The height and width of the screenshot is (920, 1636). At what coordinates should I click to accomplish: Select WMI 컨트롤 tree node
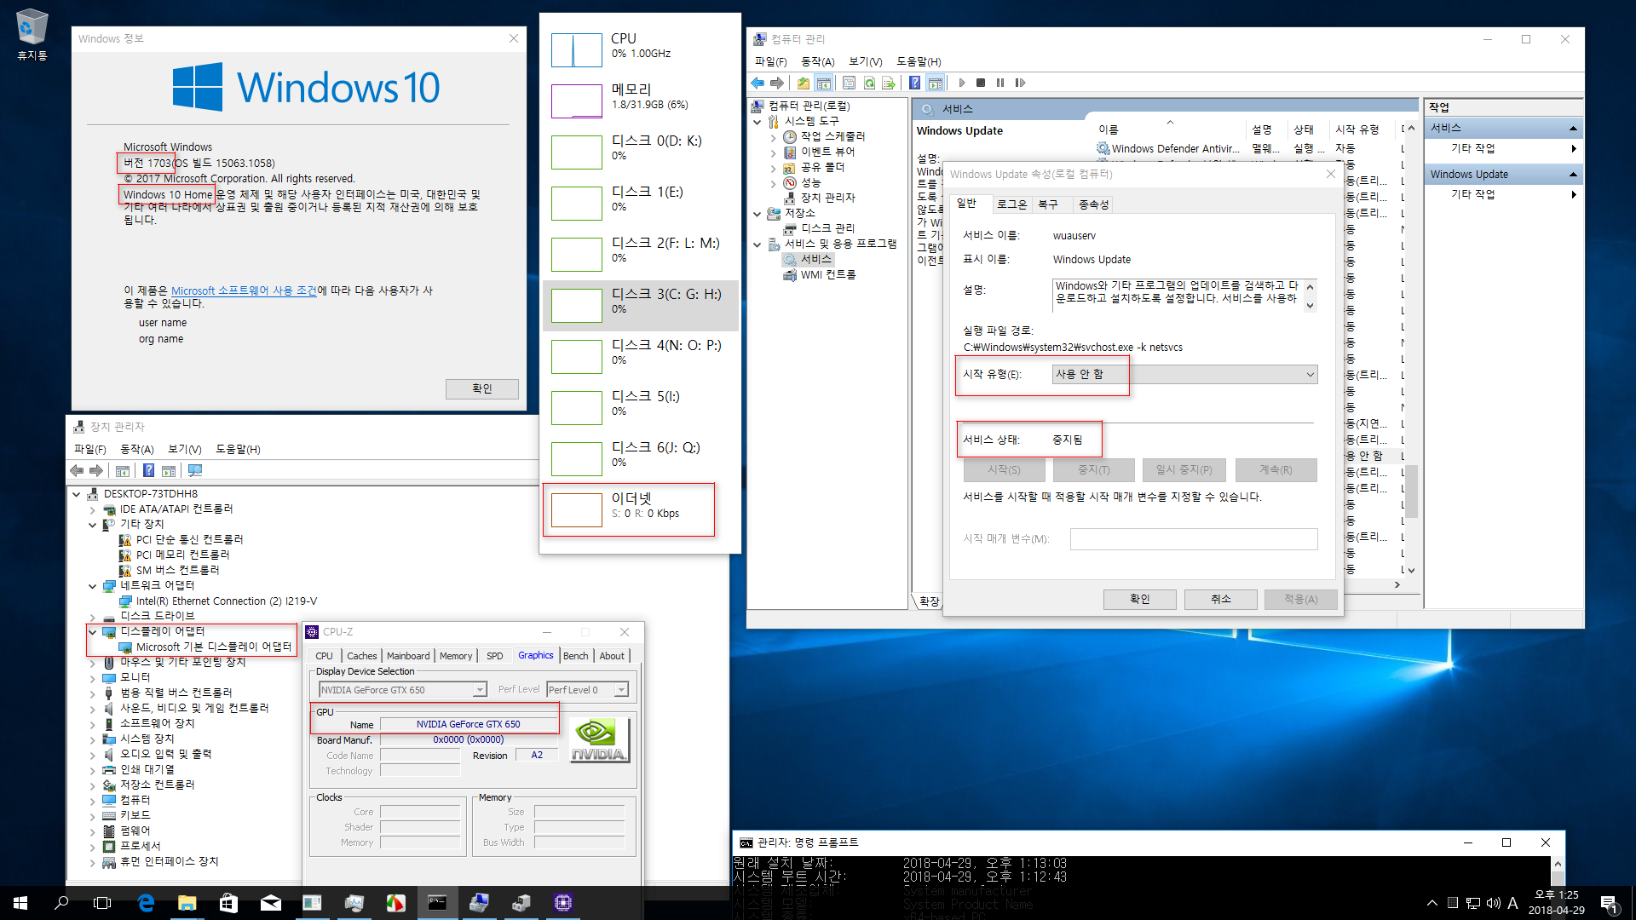click(x=828, y=274)
